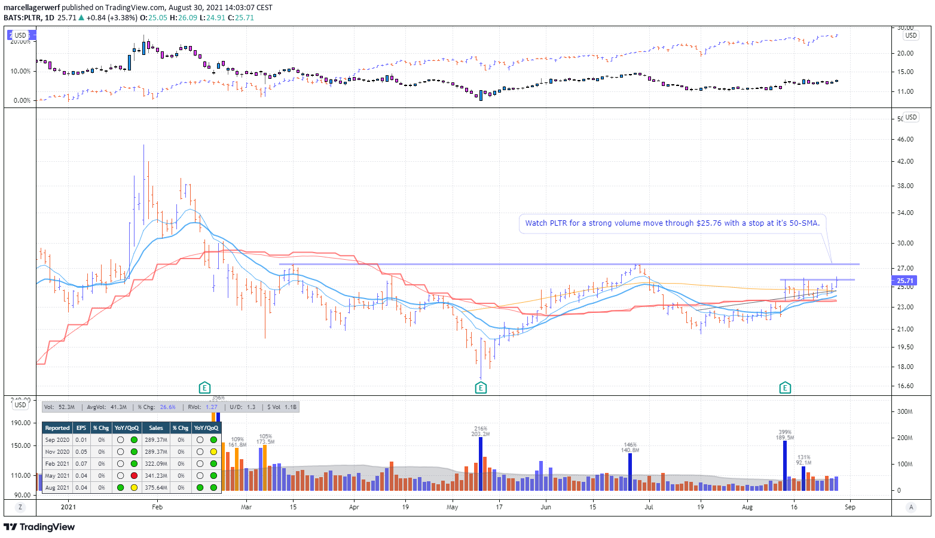
Task: Click the H:26.09 high value in the header
Action: point(184,18)
